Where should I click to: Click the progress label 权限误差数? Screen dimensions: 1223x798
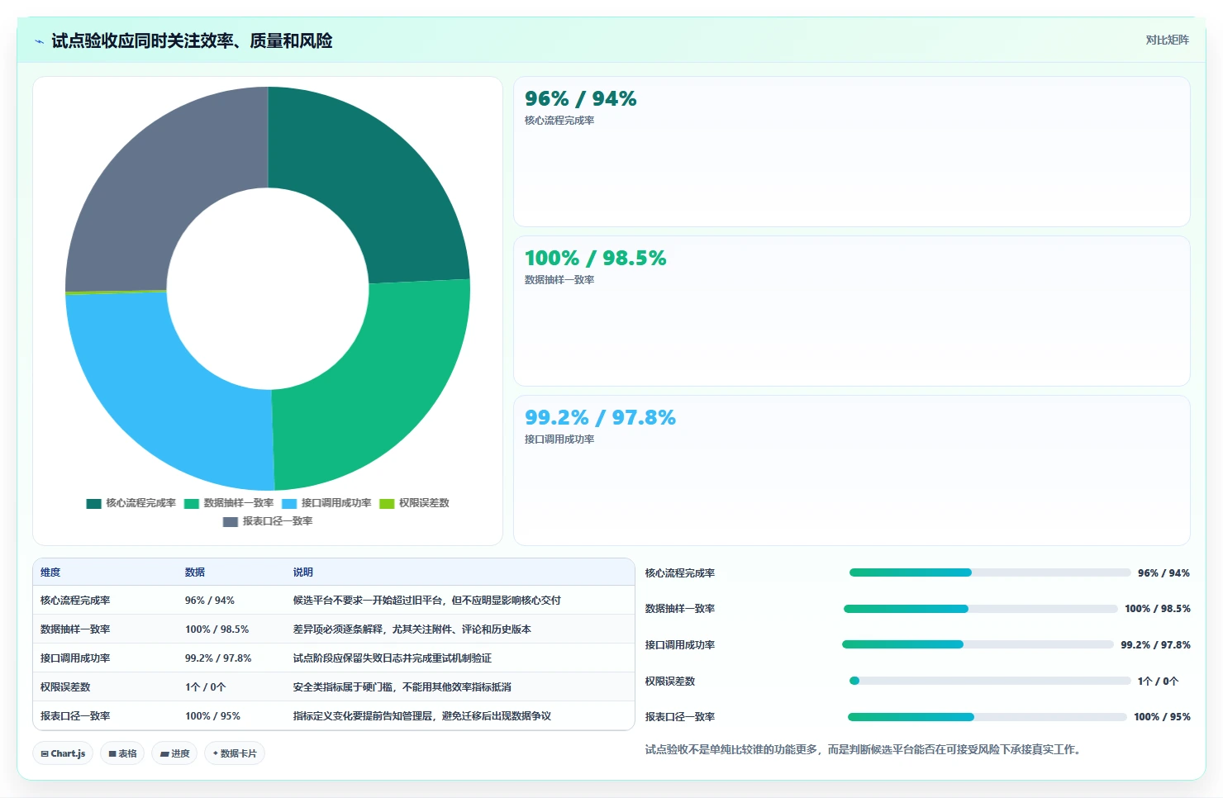click(x=670, y=682)
